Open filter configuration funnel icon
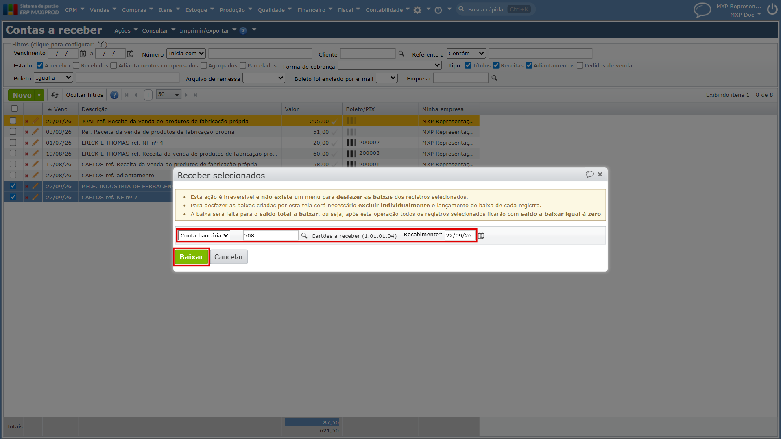Screen dimensions: 781x439 coord(100,44)
